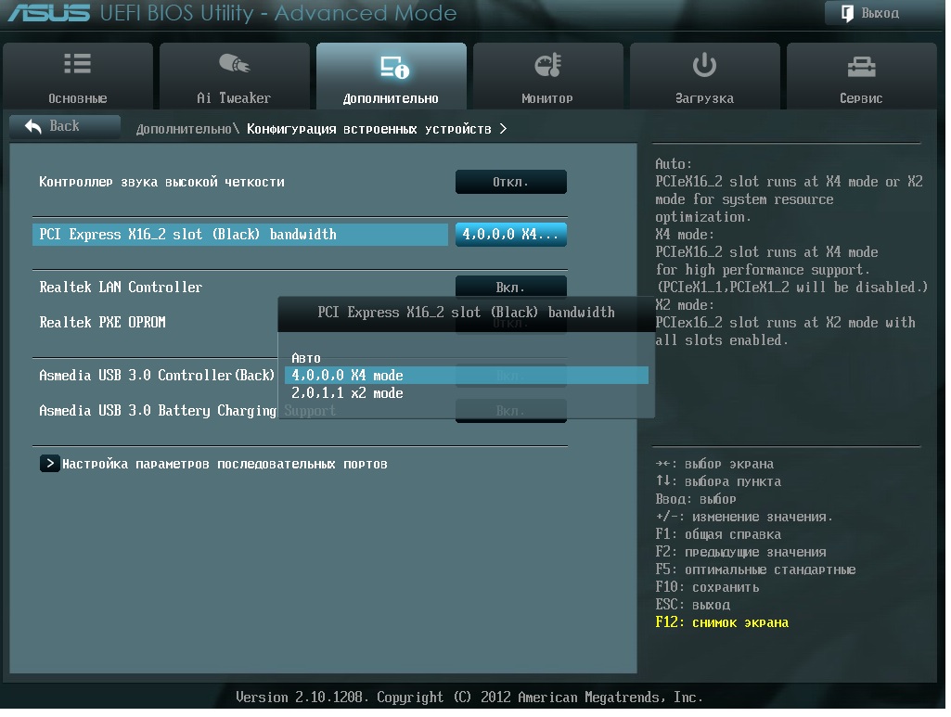Click the Загрузка tab power icon
The height and width of the screenshot is (717, 951).
pyautogui.click(x=704, y=65)
